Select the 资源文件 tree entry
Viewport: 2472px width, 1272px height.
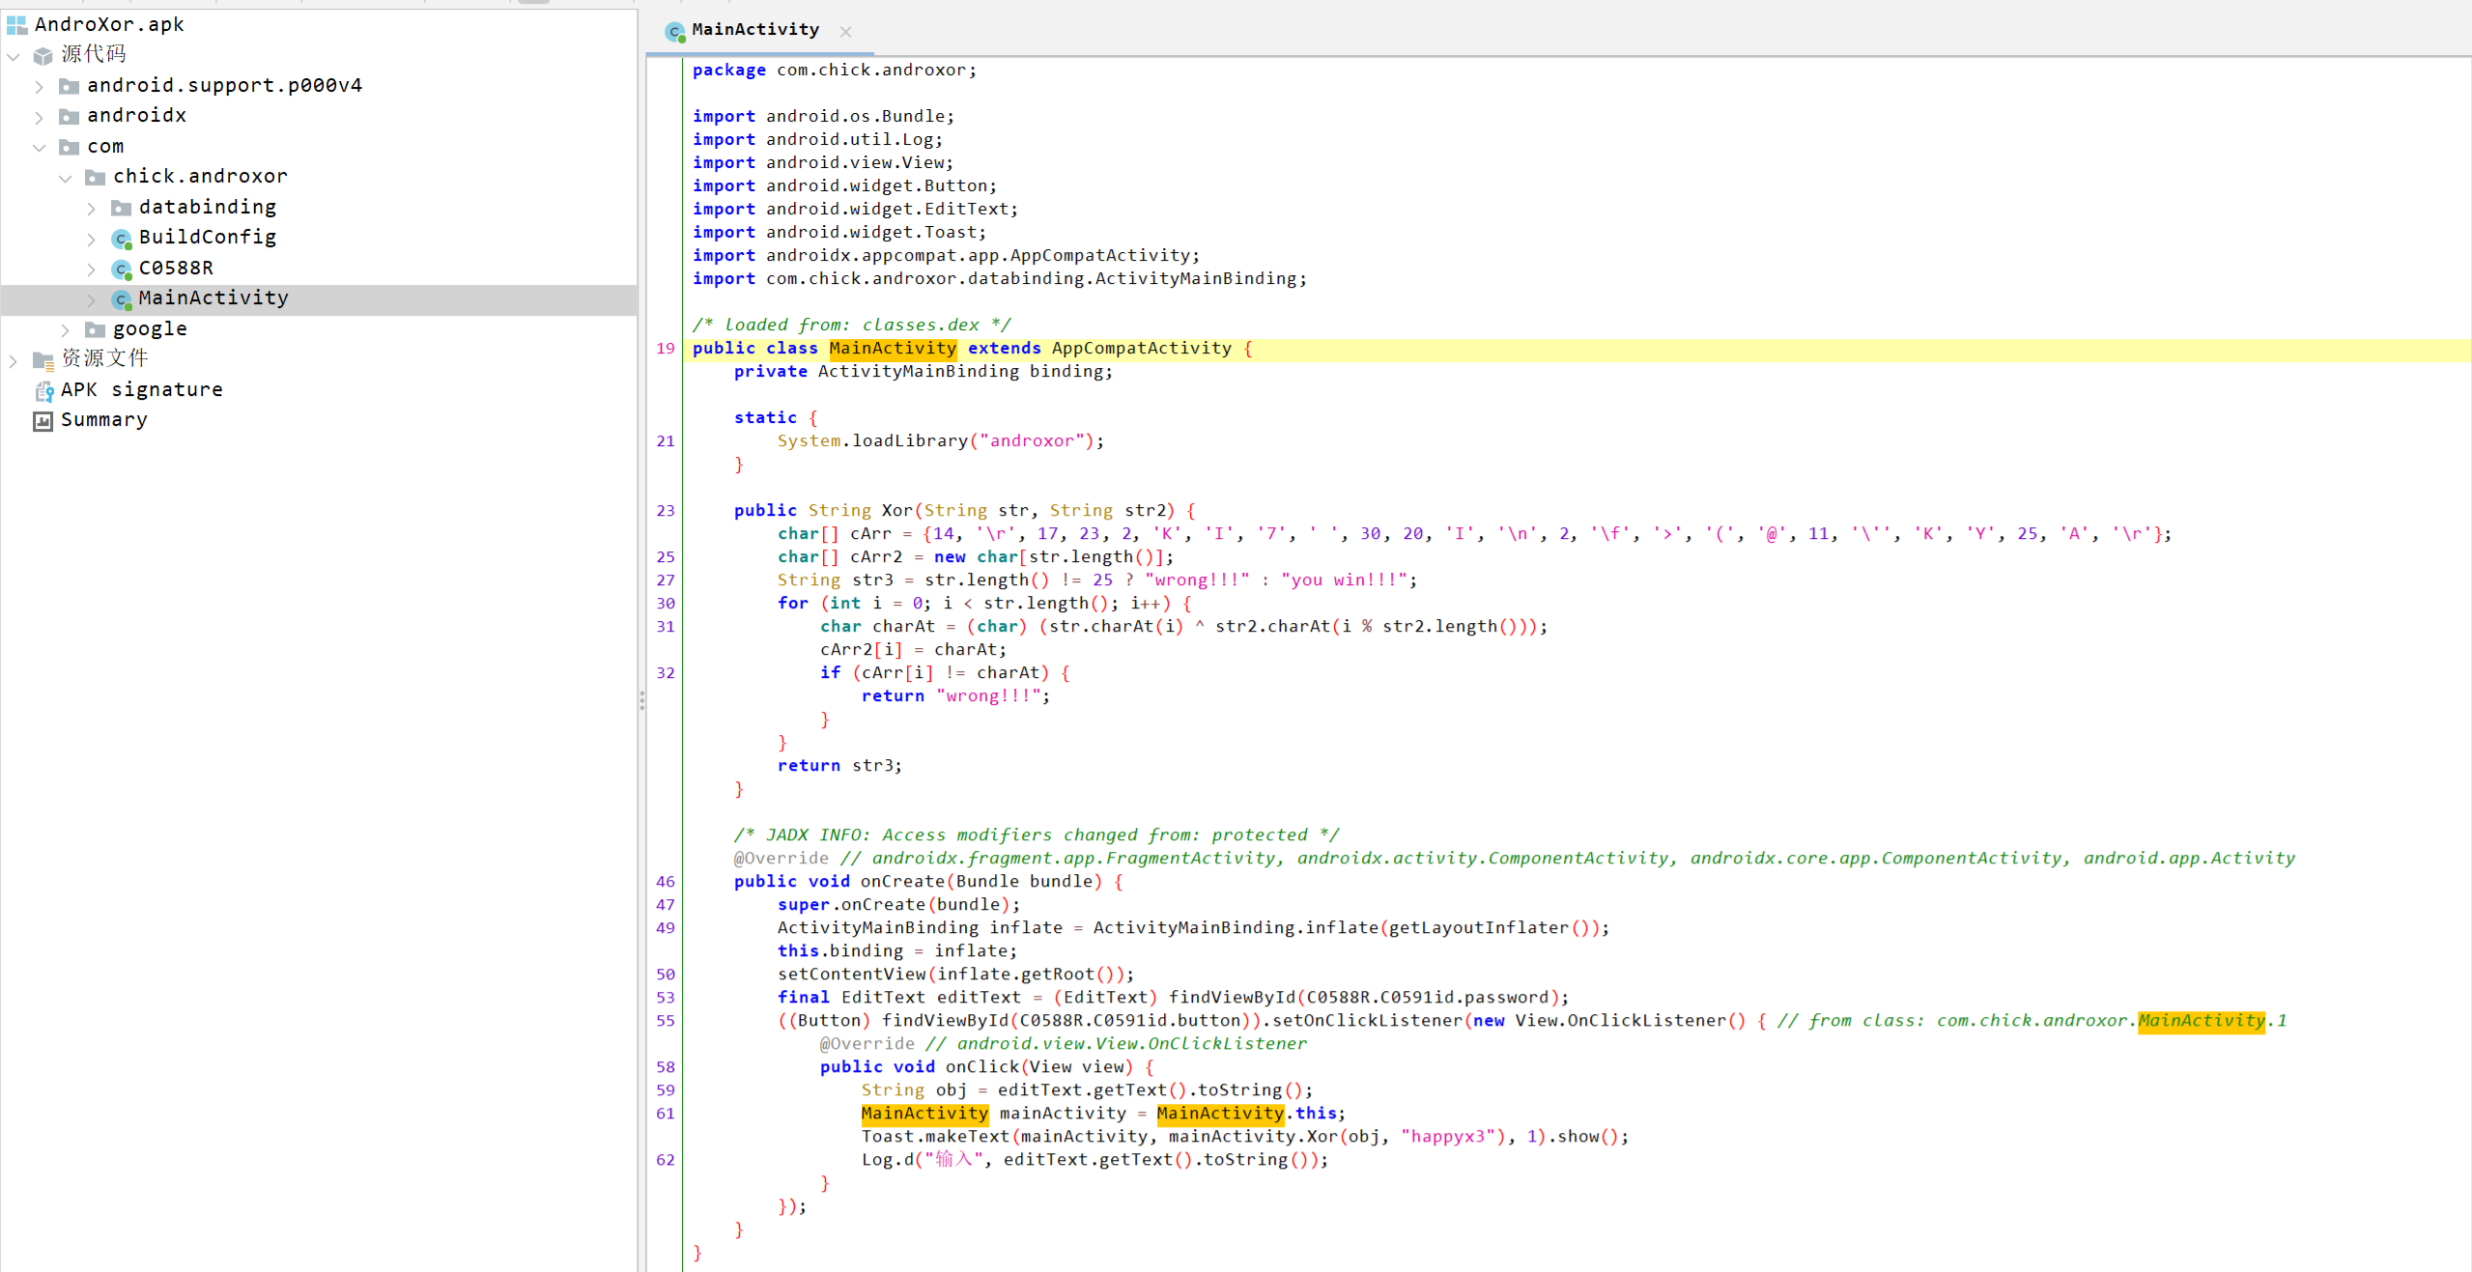click(104, 358)
